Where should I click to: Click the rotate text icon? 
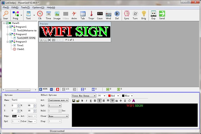coord(129,101)
